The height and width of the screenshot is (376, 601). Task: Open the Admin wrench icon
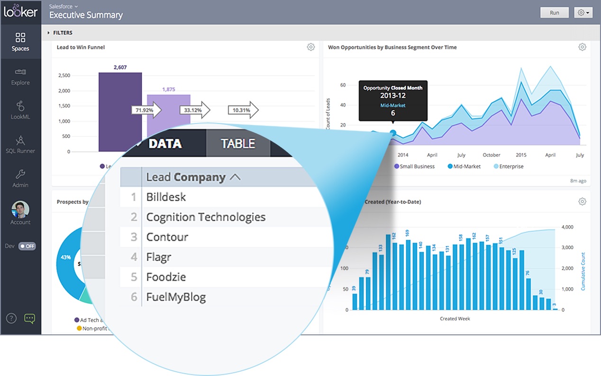[x=20, y=178]
